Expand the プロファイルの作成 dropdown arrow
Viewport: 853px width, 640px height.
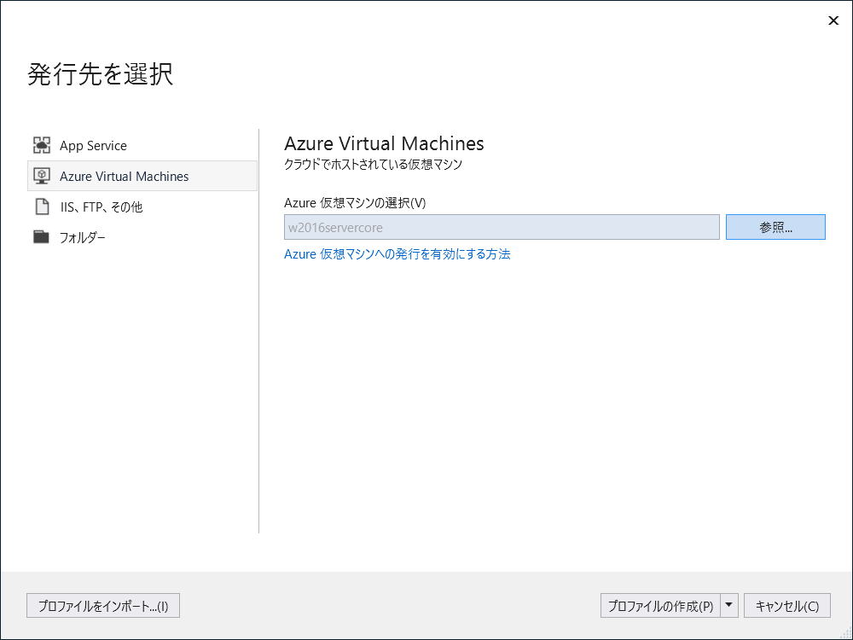[729, 606]
